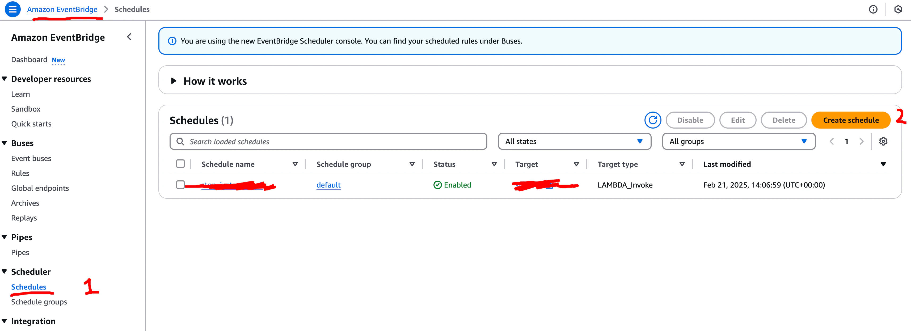Collapse the Integration section
The image size is (911, 331).
[5, 321]
